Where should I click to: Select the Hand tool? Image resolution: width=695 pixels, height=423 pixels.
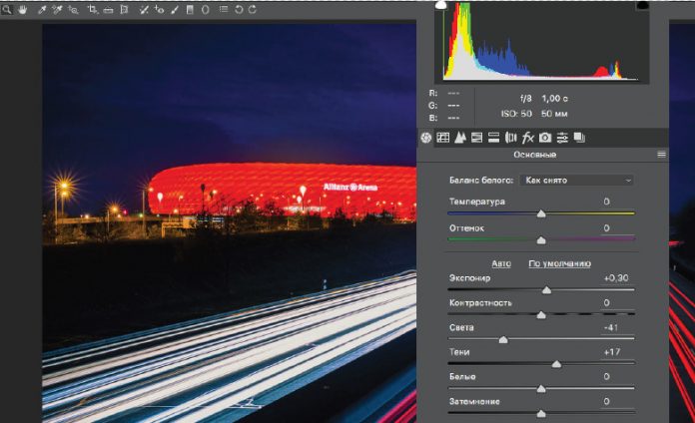(21, 9)
